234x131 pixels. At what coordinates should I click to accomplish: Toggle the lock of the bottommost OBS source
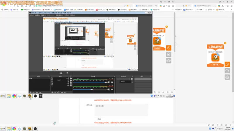click(x=71, y=86)
